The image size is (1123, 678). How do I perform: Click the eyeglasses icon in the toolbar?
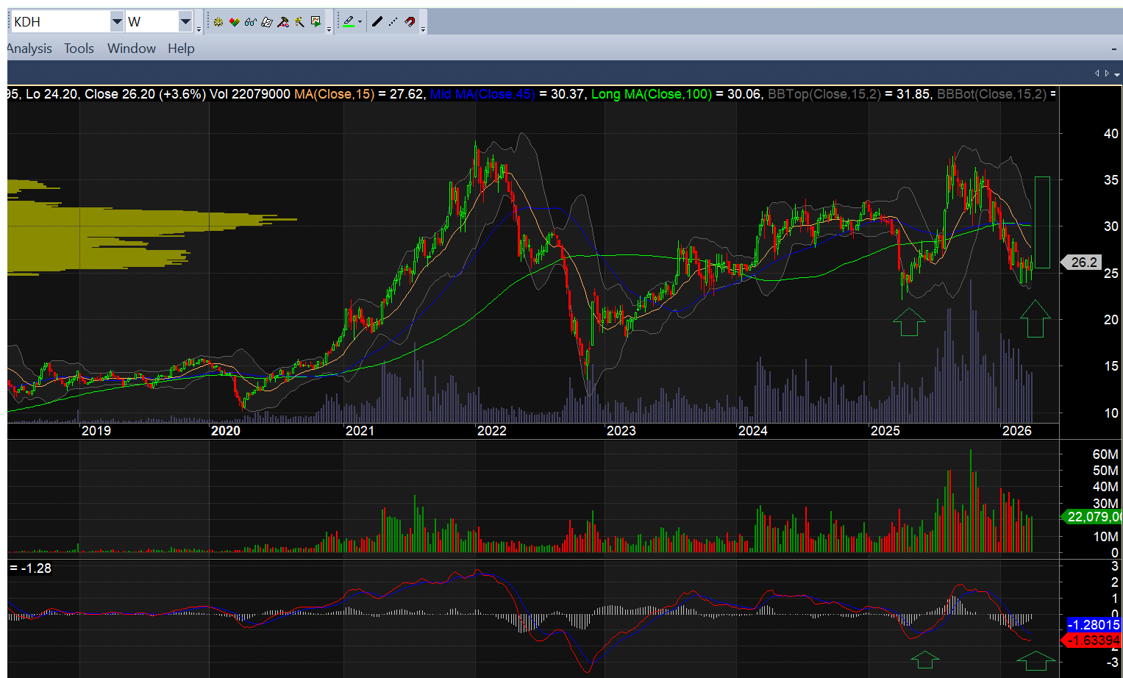coord(251,22)
